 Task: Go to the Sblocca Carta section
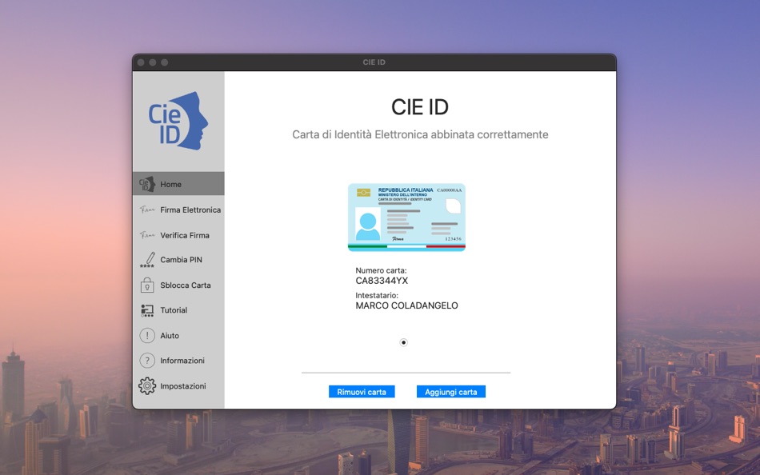coord(185,285)
